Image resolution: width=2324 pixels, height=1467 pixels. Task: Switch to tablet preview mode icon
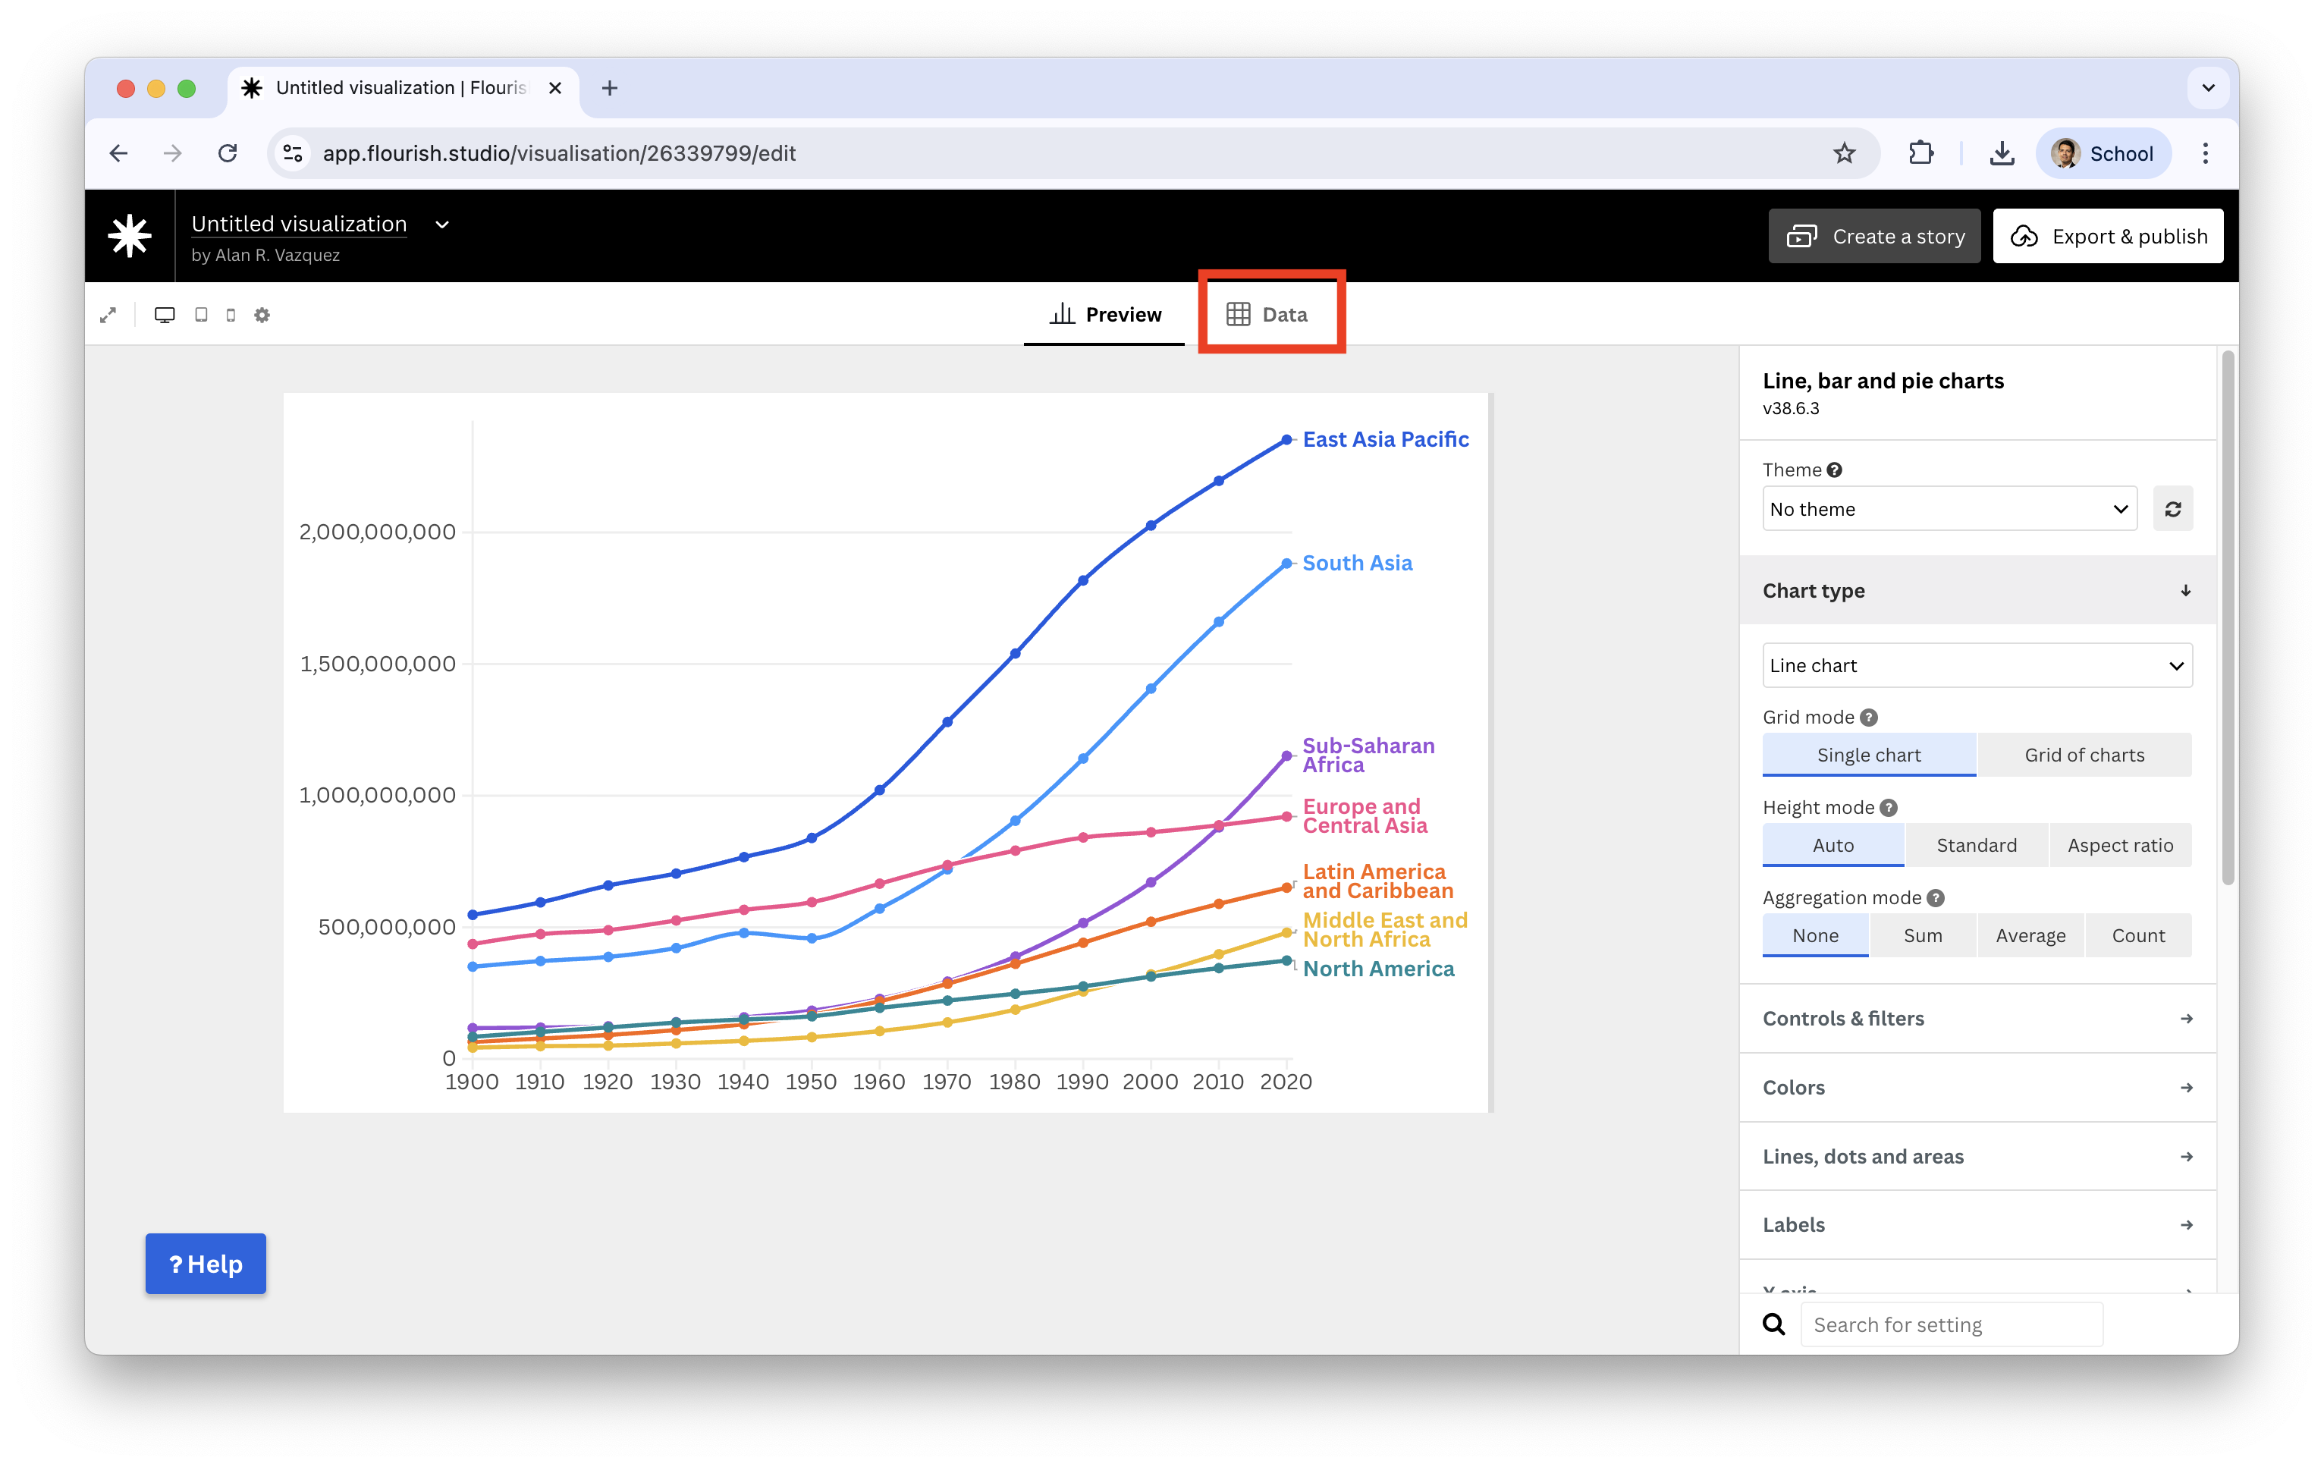(201, 315)
